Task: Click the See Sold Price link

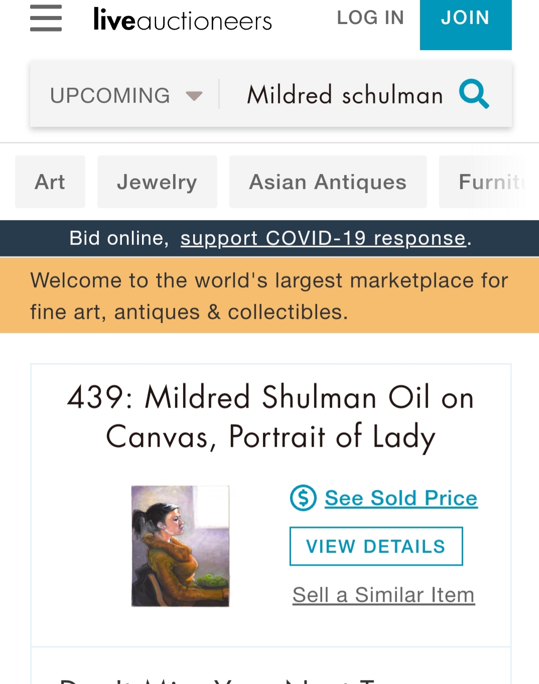Action: pyautogui.click(x=401, y=498)
